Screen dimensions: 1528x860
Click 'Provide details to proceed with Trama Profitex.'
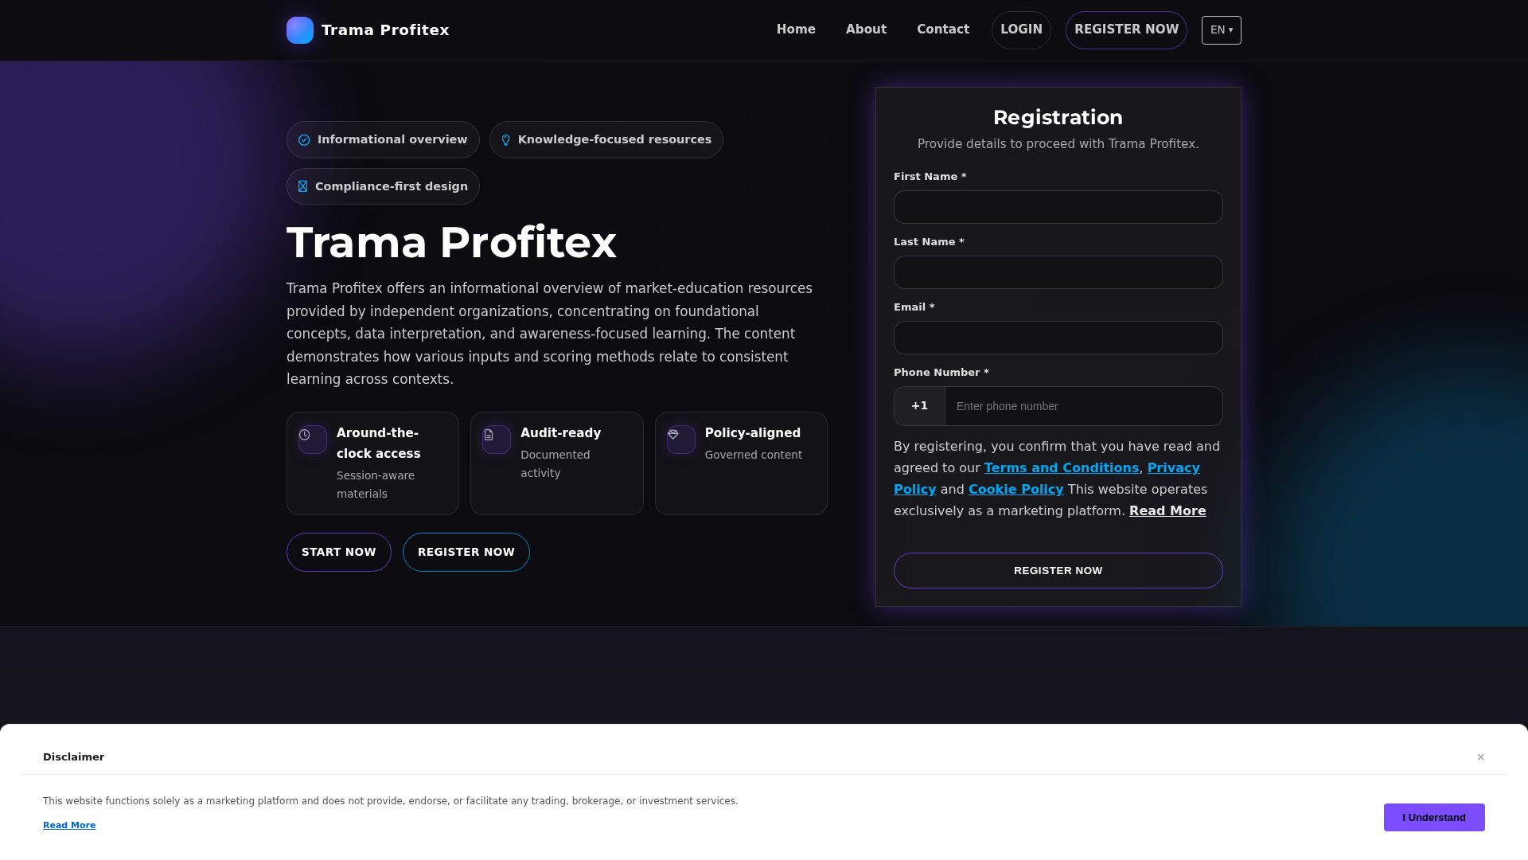pyautogui.click(x=1058, y=144)
